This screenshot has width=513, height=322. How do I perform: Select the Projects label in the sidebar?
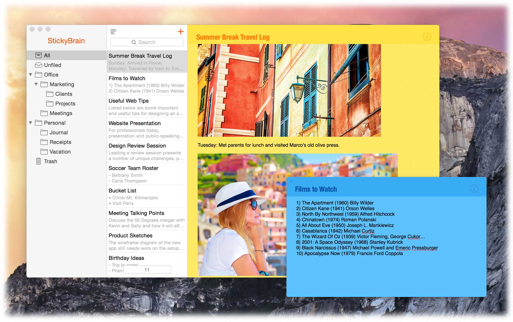coord(65,103)
